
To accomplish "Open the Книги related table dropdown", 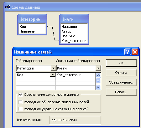I will pyautogui.click(x=98, y=68).
